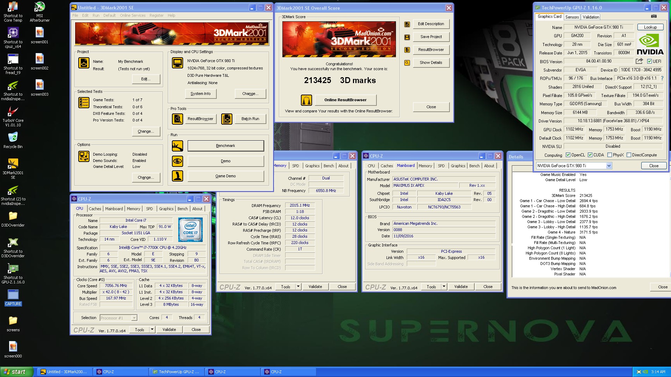Click the Demo eye icon in 3DMark

(x=178, y=161)
